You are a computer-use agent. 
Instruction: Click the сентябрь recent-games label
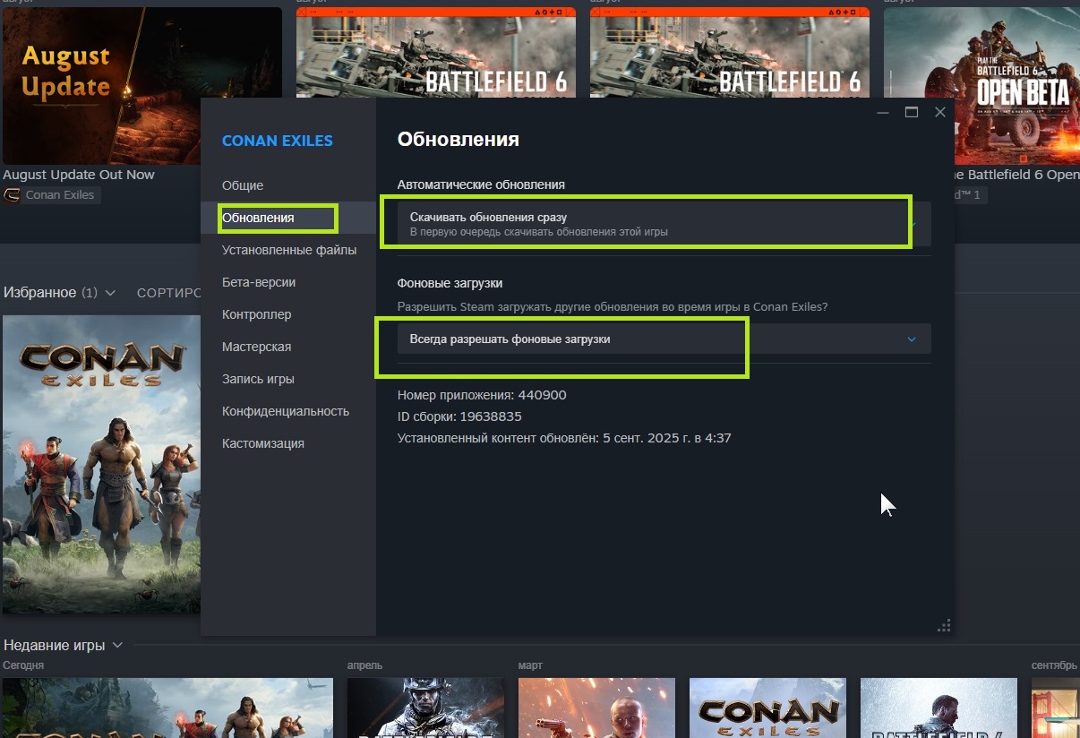(1054, 665)
